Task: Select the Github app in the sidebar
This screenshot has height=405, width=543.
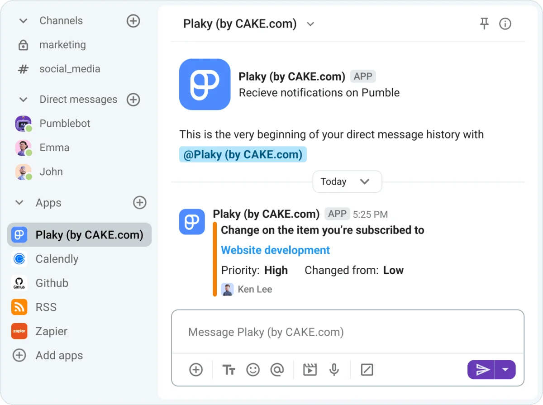Action: 52,283
